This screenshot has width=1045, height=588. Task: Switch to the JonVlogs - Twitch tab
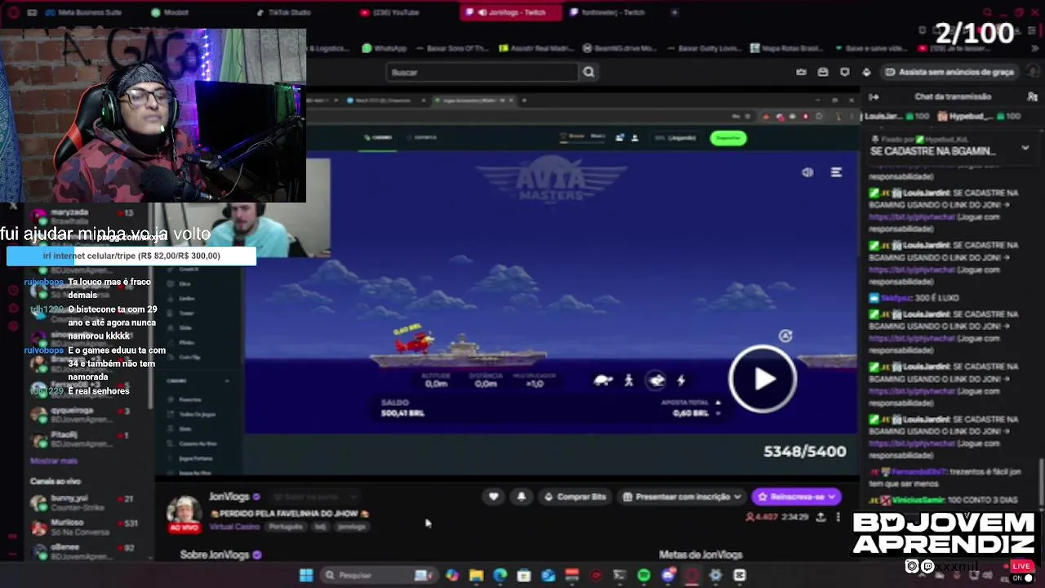click(x=511, y=12)
